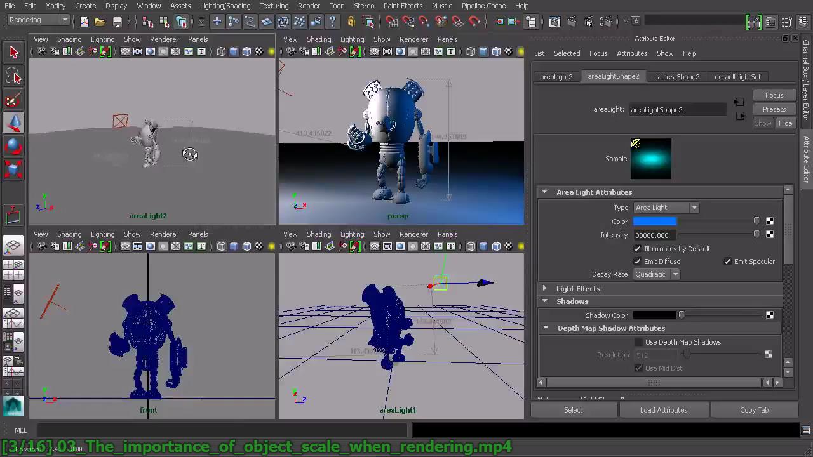The image size is (813, 457).
Task: Disable the Emit Specular checkbox
Action: pos(727,262)
